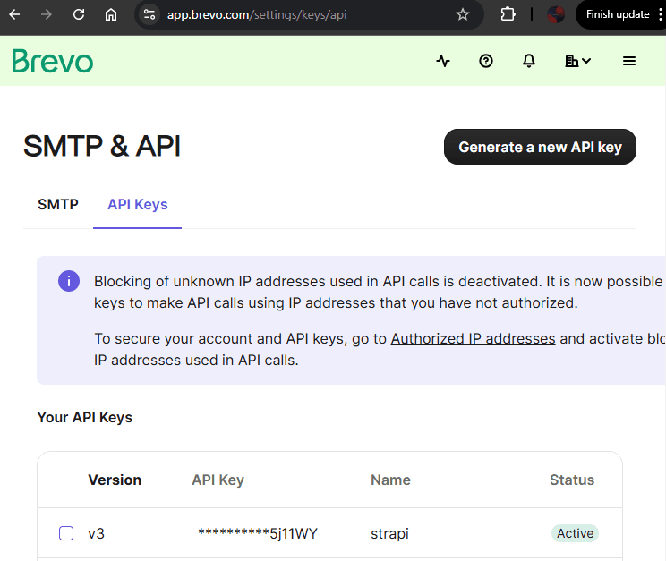
Task: Expand the organization account dropdown
Action: point(577,61)
